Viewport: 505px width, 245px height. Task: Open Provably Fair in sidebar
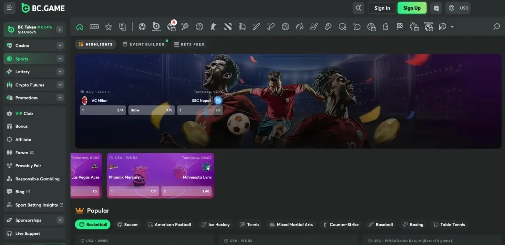click(x=28, y=166)
